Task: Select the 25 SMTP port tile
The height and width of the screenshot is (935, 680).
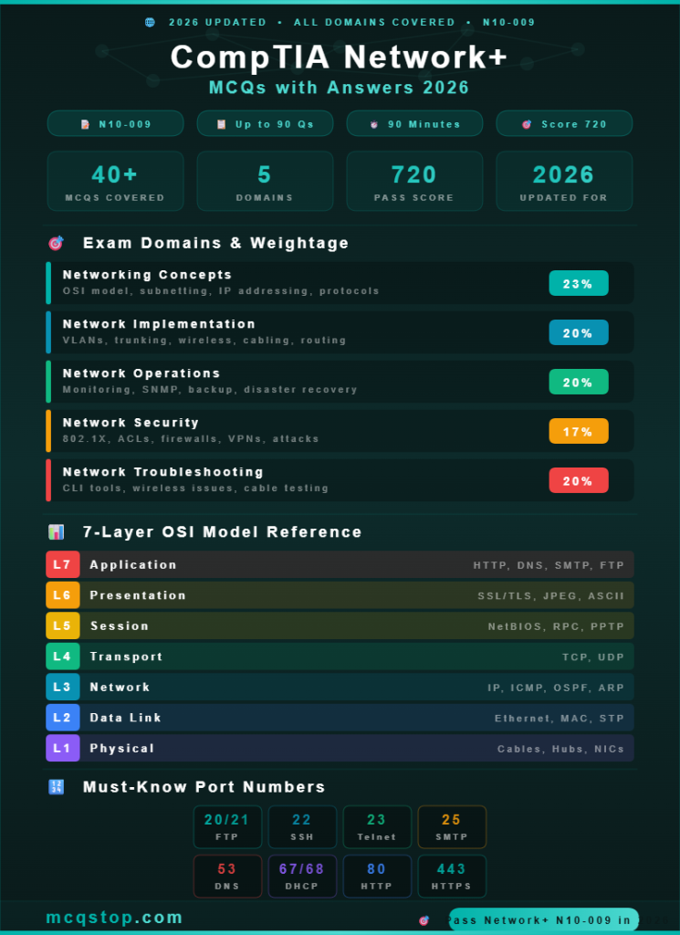Action: (452, 827)
